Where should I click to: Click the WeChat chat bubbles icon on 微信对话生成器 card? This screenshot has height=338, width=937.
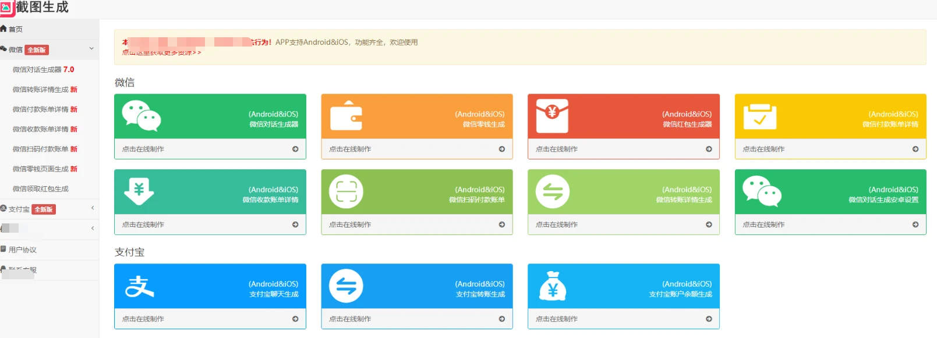(x=141, y=116)
